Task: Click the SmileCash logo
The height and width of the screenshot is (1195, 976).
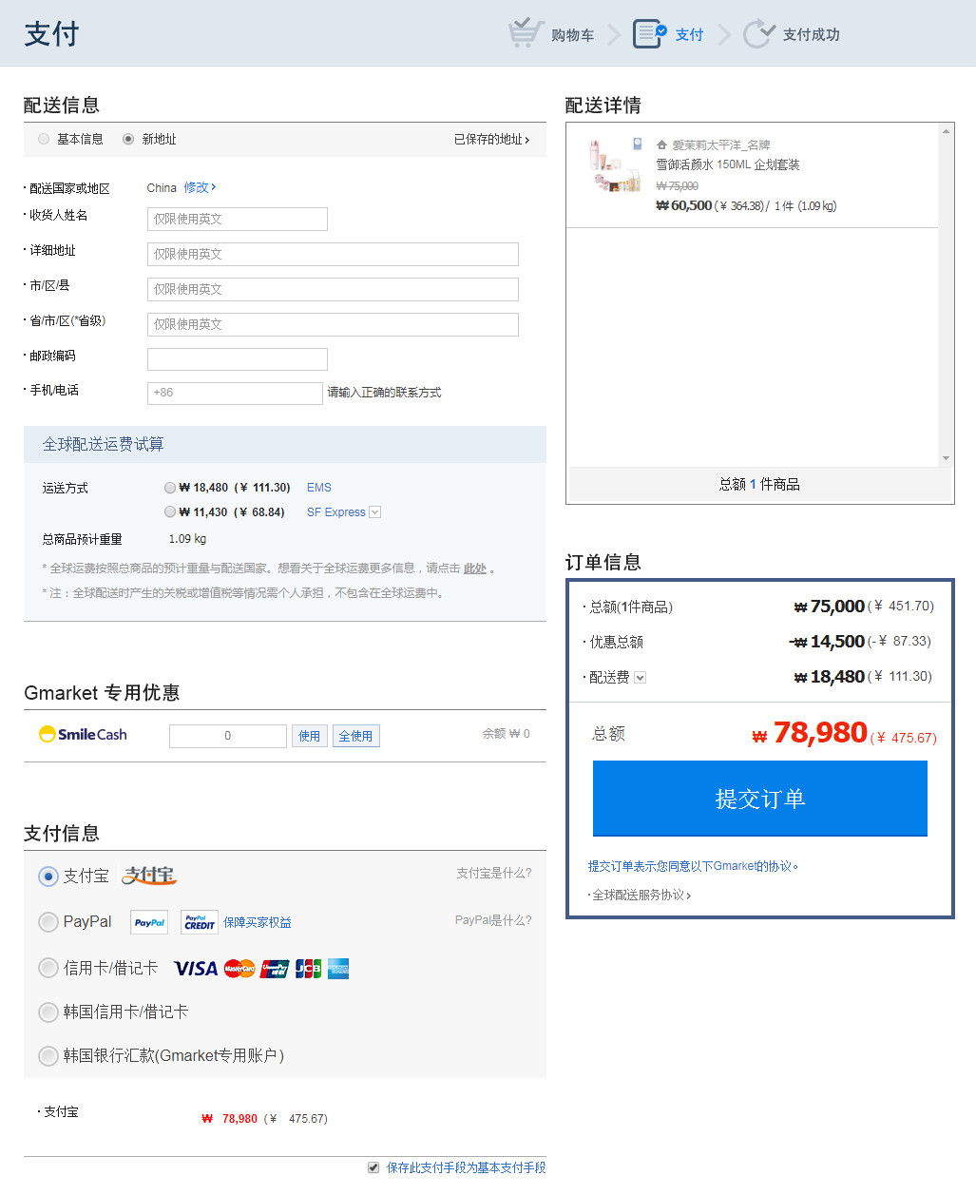Action: [x=83, y=735]
